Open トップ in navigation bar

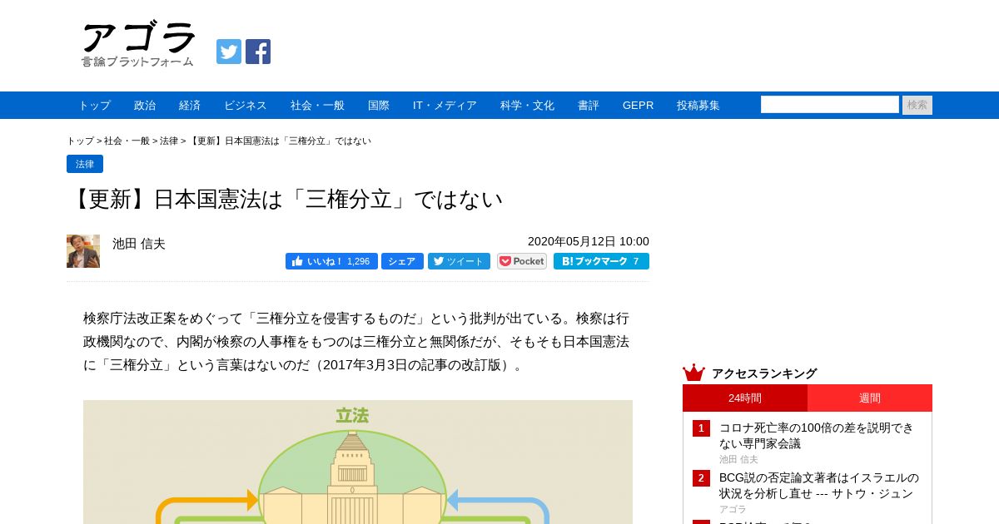[x=94, y=106]
